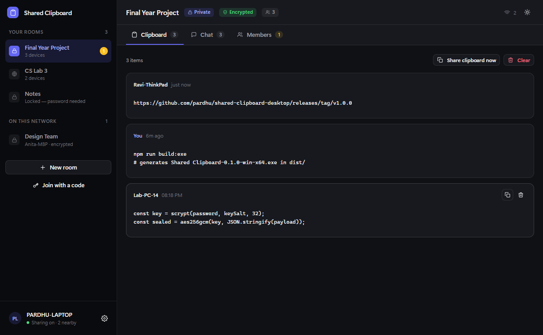Click the ON THIS NETWORK section header
This screenshot has height=335, width=543.
point(32,121)
